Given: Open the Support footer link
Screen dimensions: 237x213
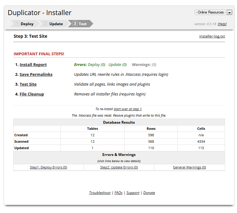Looking at the screenshot, I should pos(133,193).
